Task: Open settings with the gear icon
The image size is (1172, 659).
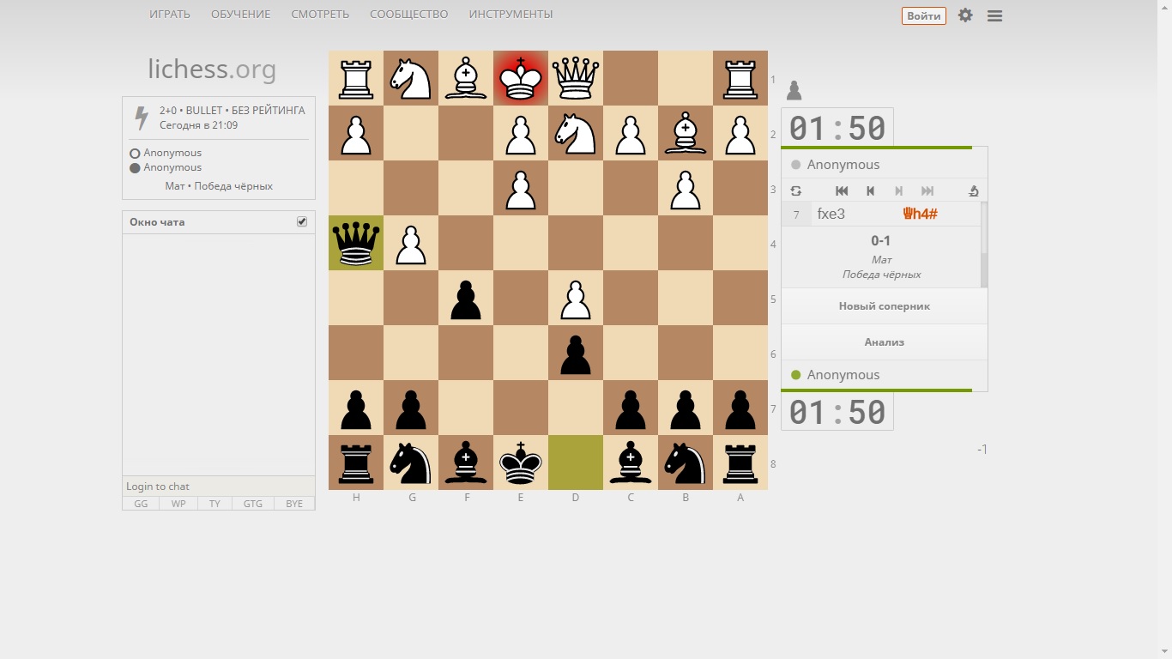Action: (965, 15)
